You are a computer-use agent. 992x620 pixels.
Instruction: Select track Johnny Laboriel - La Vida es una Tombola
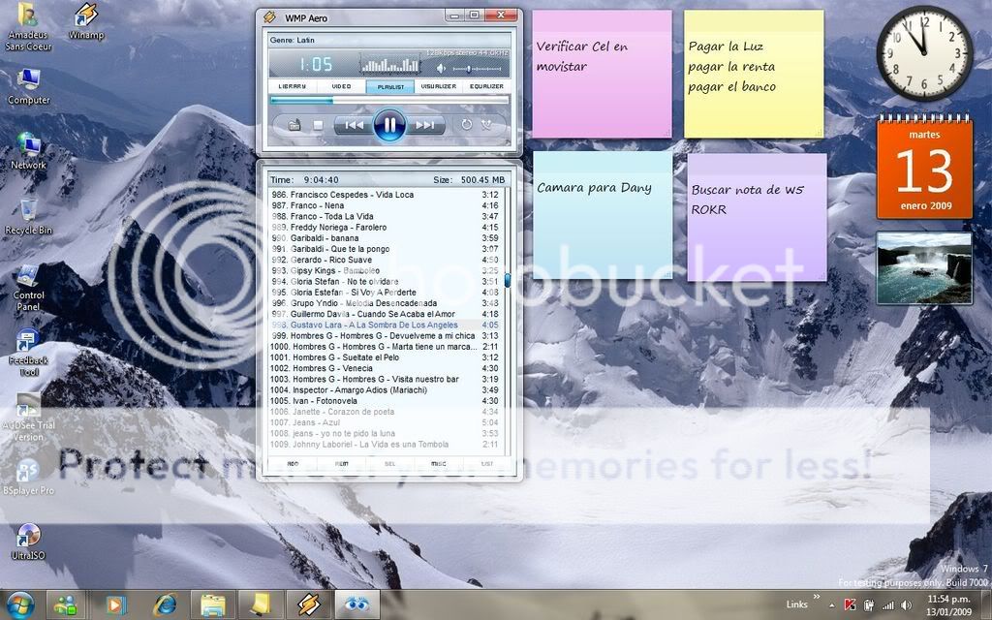[385, 444]
